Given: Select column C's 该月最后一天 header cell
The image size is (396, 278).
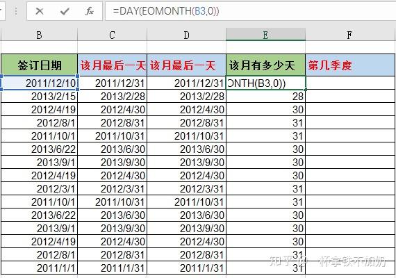Looking at the screenshot, I should click(113, 65).
